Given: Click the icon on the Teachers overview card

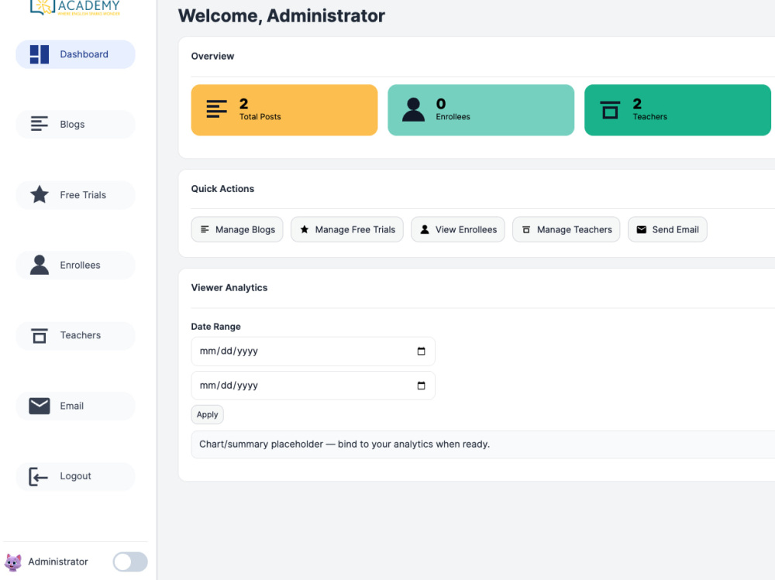Looking at the screenshot, I should point(610,110).
